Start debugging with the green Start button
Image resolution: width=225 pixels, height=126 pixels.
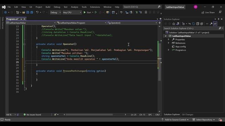87,13
